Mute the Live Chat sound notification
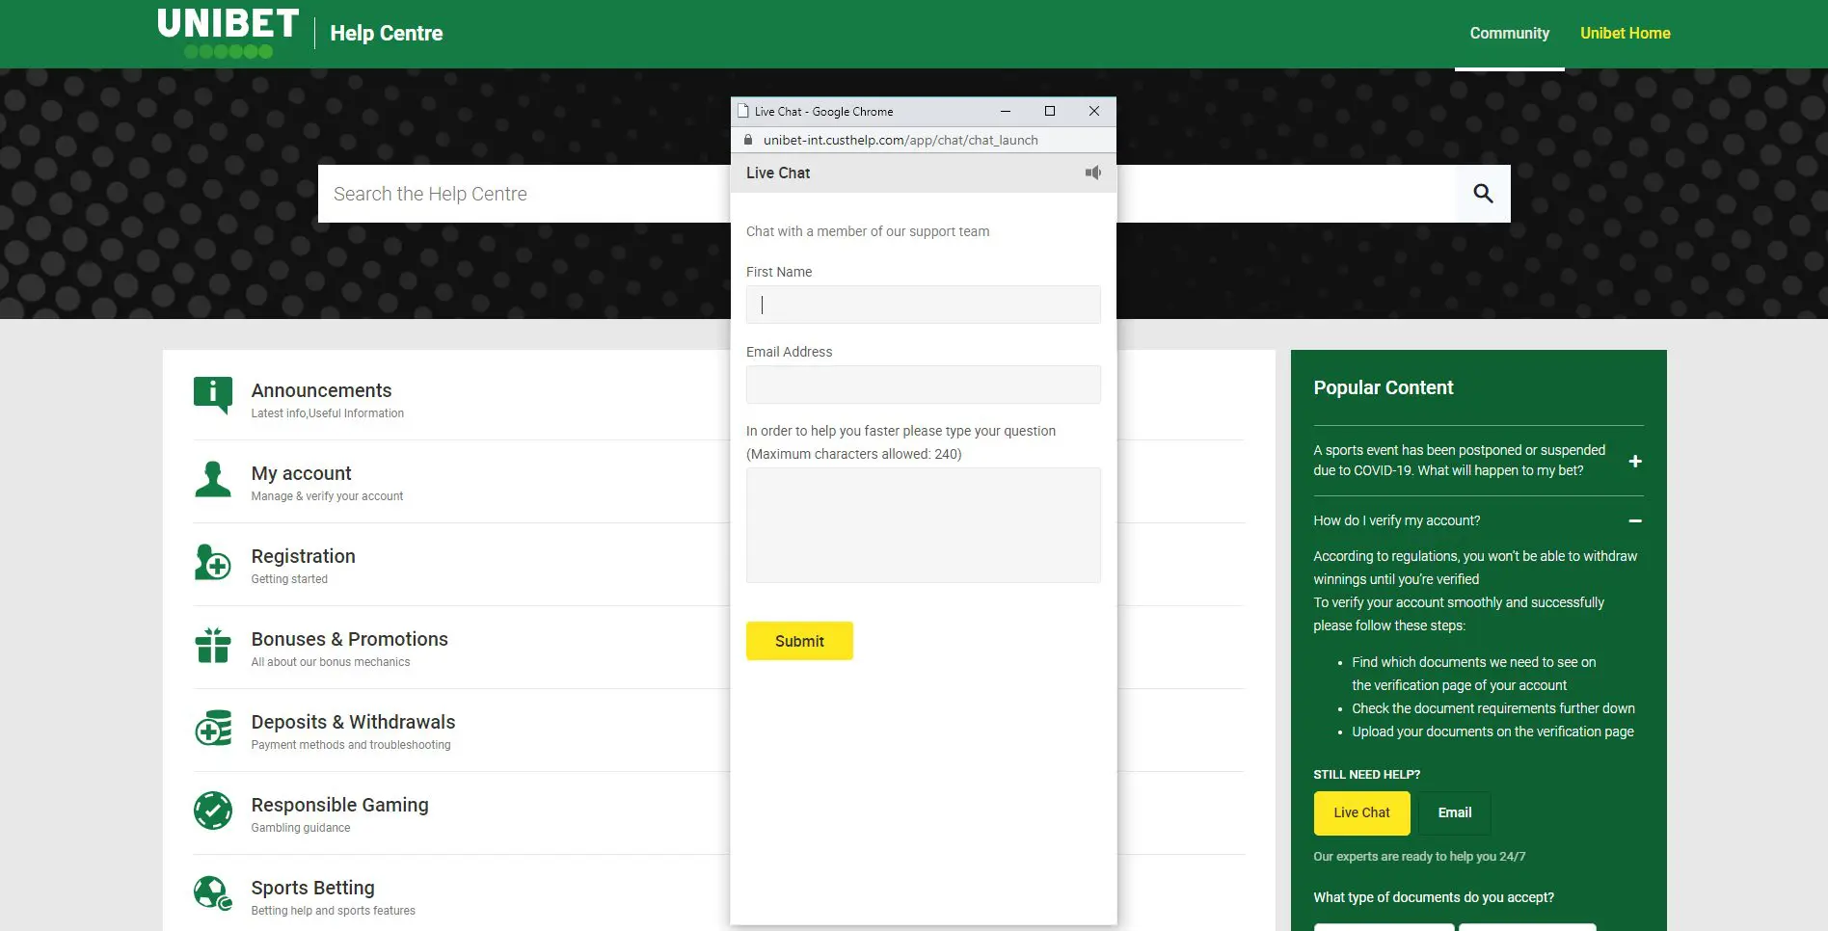This screenshot has height=931, width=1828. 1092,173
